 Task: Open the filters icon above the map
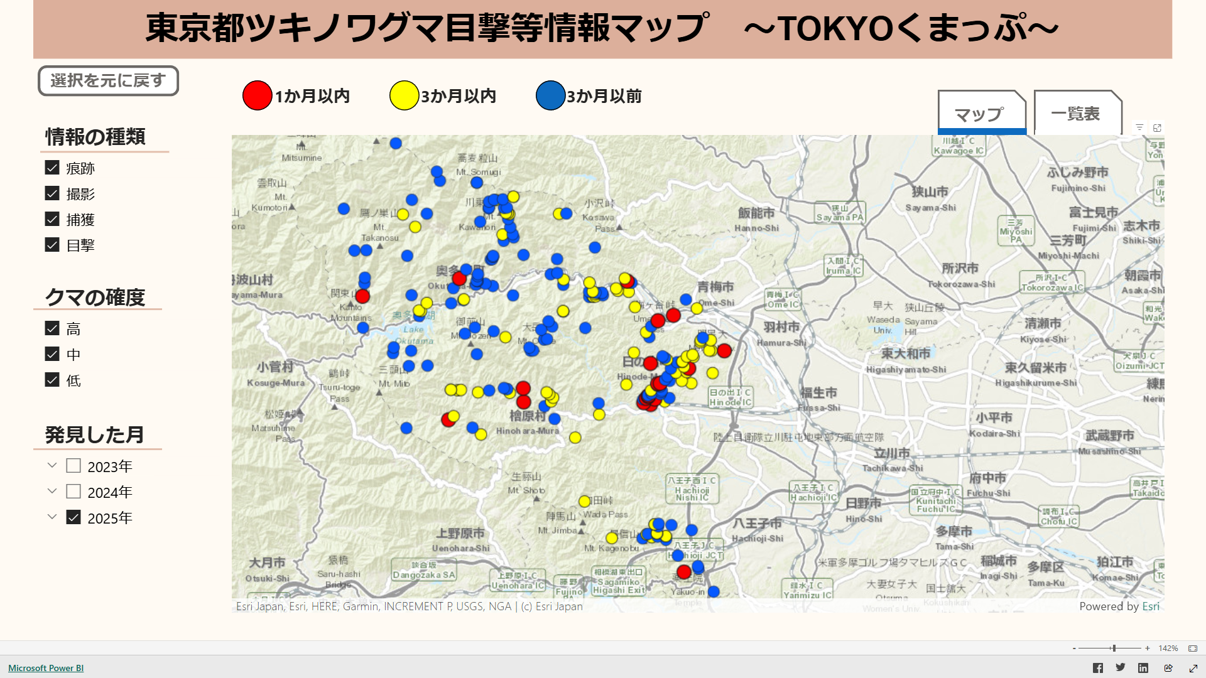click(1139, 127)
